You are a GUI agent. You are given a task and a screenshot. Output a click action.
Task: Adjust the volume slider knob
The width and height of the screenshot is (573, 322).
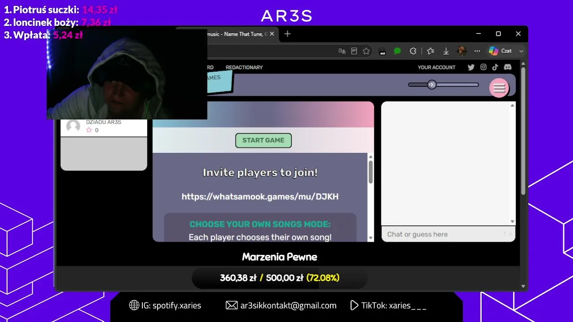[x=432, y=85]
